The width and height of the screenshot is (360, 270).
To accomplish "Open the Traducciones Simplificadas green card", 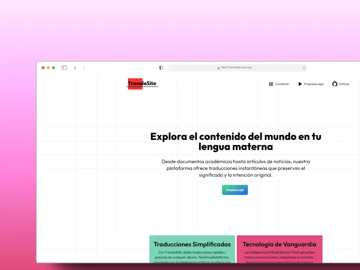I will coord(192,249).
